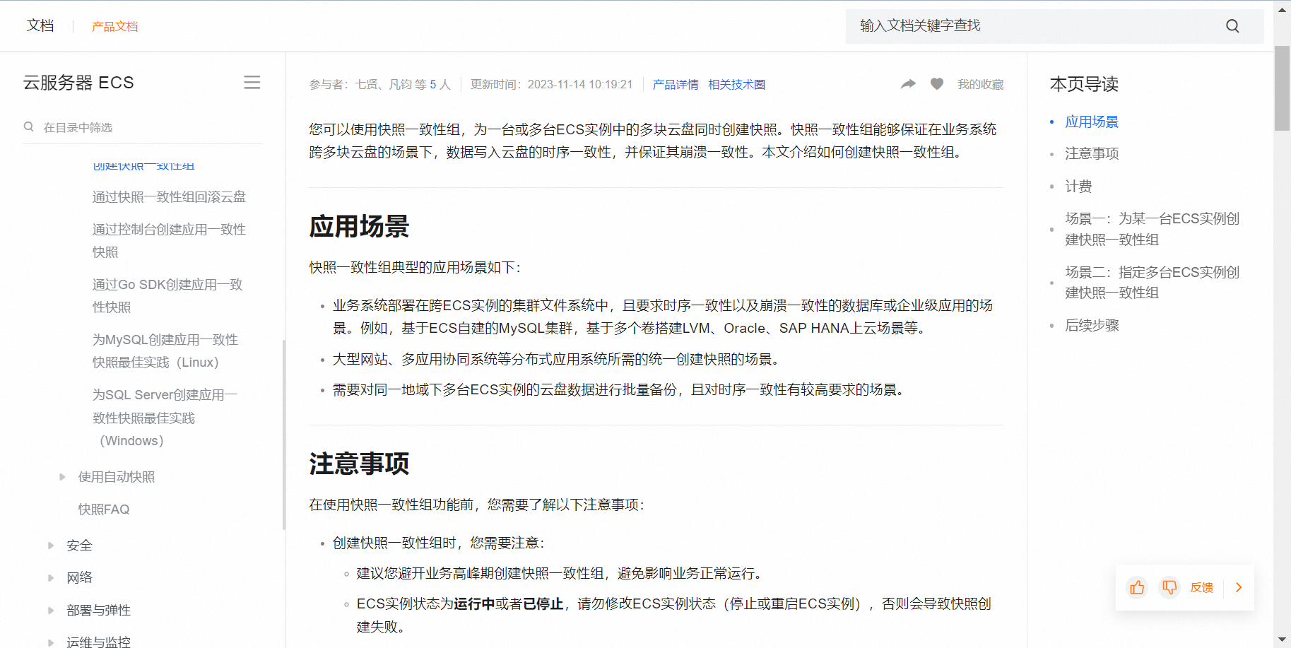Click the 产品详情 link
The height and width of the screenshot is (648, 1291).
click(x=676, y=85)
